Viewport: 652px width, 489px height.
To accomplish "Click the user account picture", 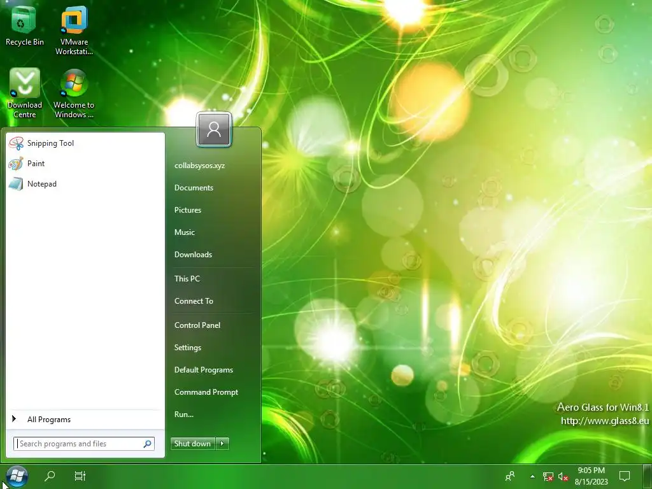I will click(214, 130).
